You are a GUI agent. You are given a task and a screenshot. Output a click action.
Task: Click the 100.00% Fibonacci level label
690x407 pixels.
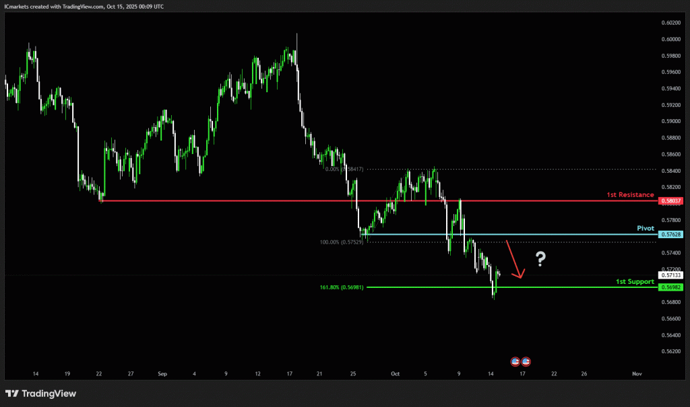pos(342,242)
